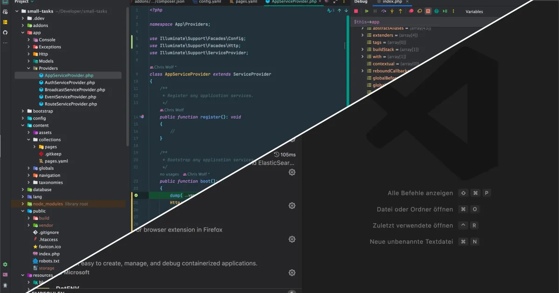
Task: Mute breakpoints in debug toolbar
Action: pyautogui.click(x=420, y=11)
